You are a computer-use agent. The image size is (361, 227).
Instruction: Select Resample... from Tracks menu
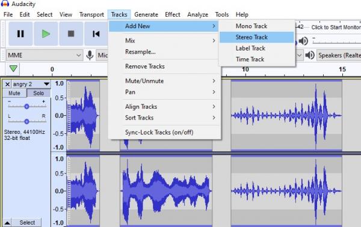point(164,52)
